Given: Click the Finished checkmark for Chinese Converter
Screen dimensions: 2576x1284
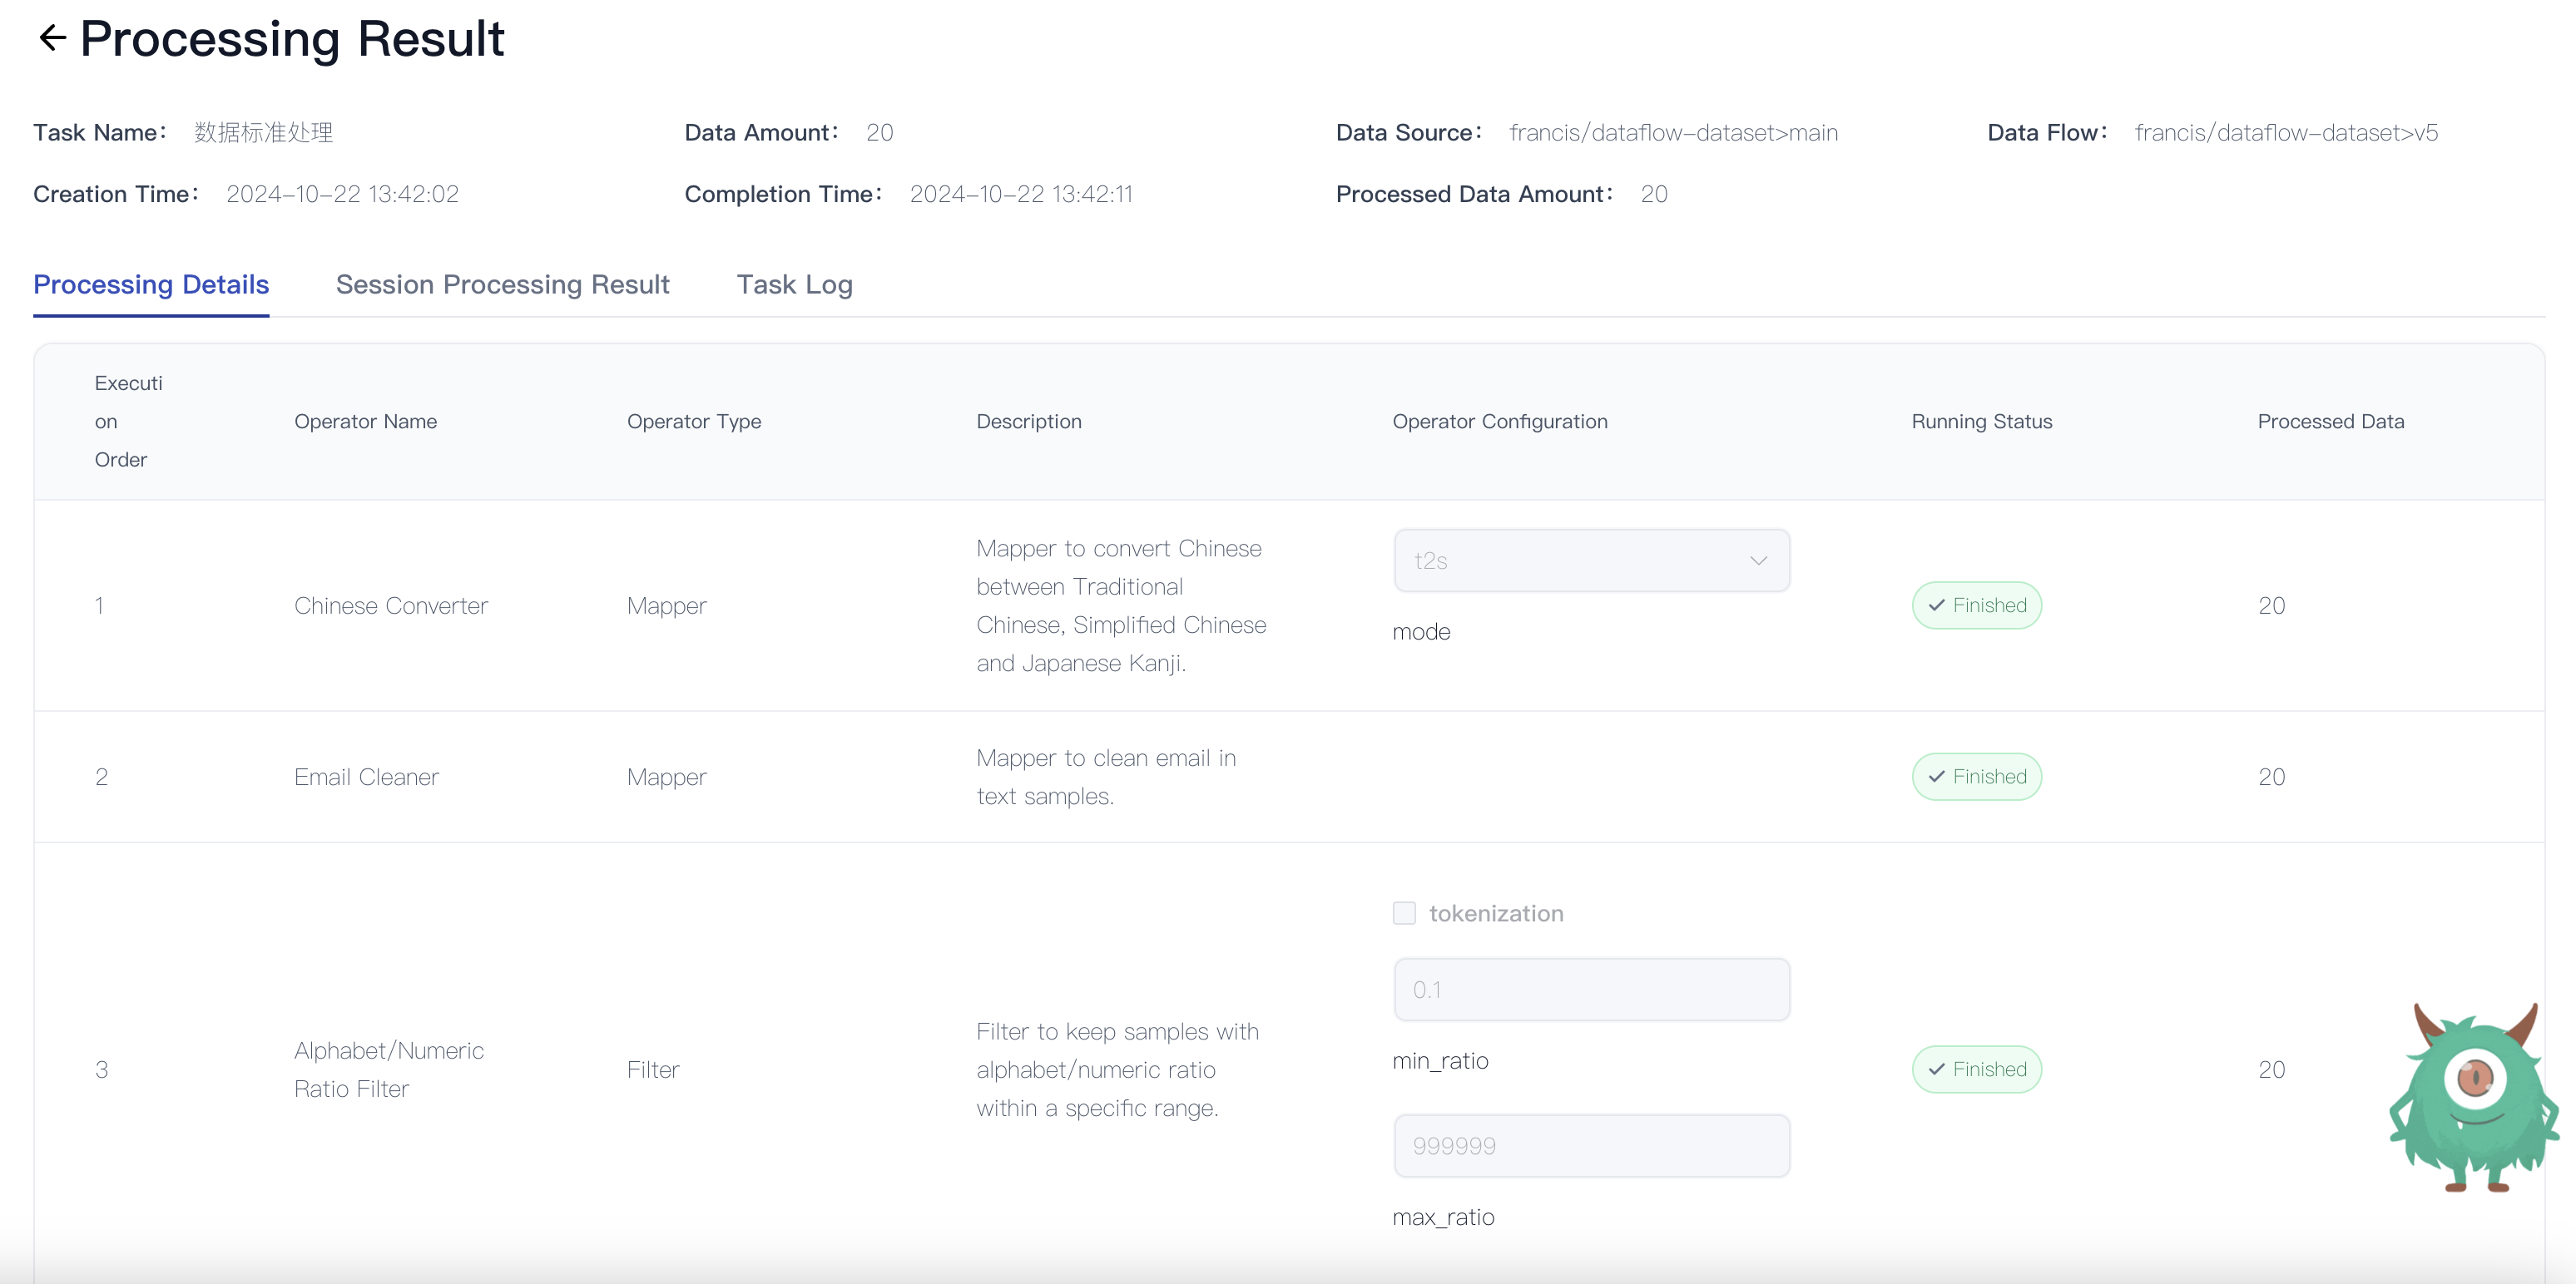Looking at the screenshot, I should pos(1937,605).
